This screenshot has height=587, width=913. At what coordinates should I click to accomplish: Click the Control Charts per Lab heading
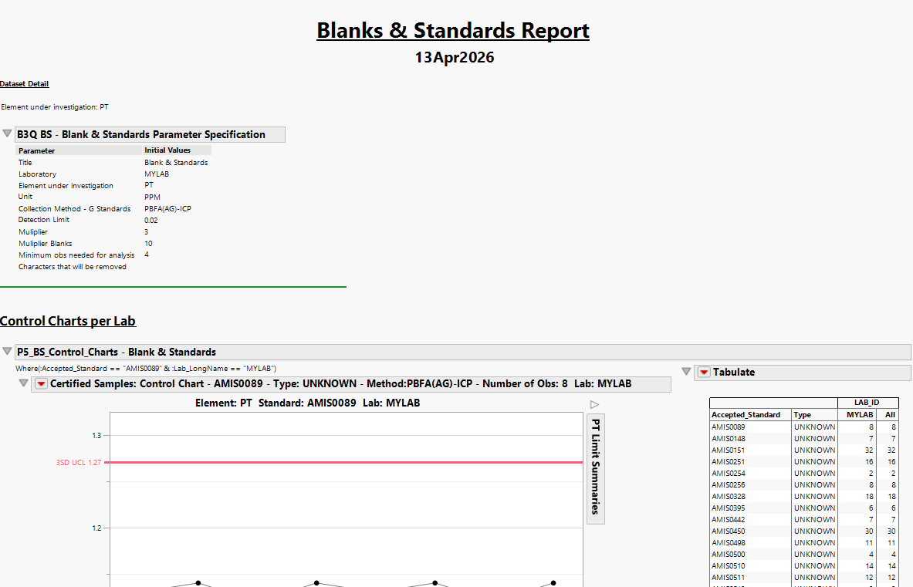point(68,321)
